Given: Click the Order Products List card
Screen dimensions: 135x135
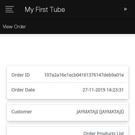Looking at the screenshot, I should [67, 130].
